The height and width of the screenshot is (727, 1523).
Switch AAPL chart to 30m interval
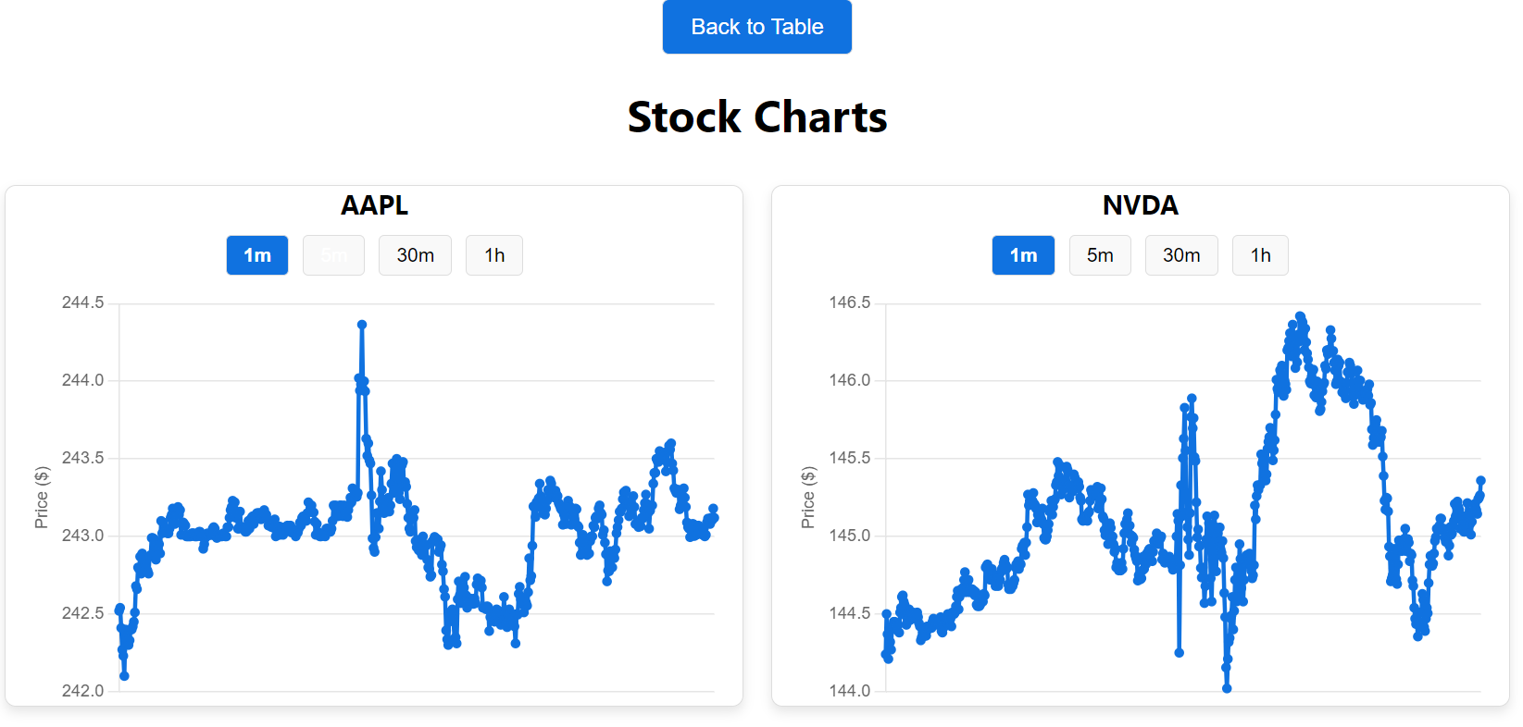coord(415,255)
